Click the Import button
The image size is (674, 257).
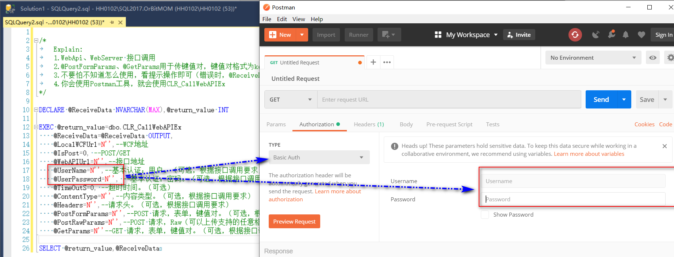[326, 35]
